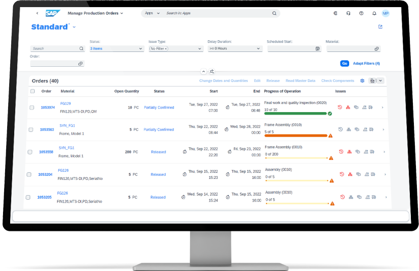Open the notifications bell
Screen dimensions: 419x271
pyautogui.click(x=374, y=13)
